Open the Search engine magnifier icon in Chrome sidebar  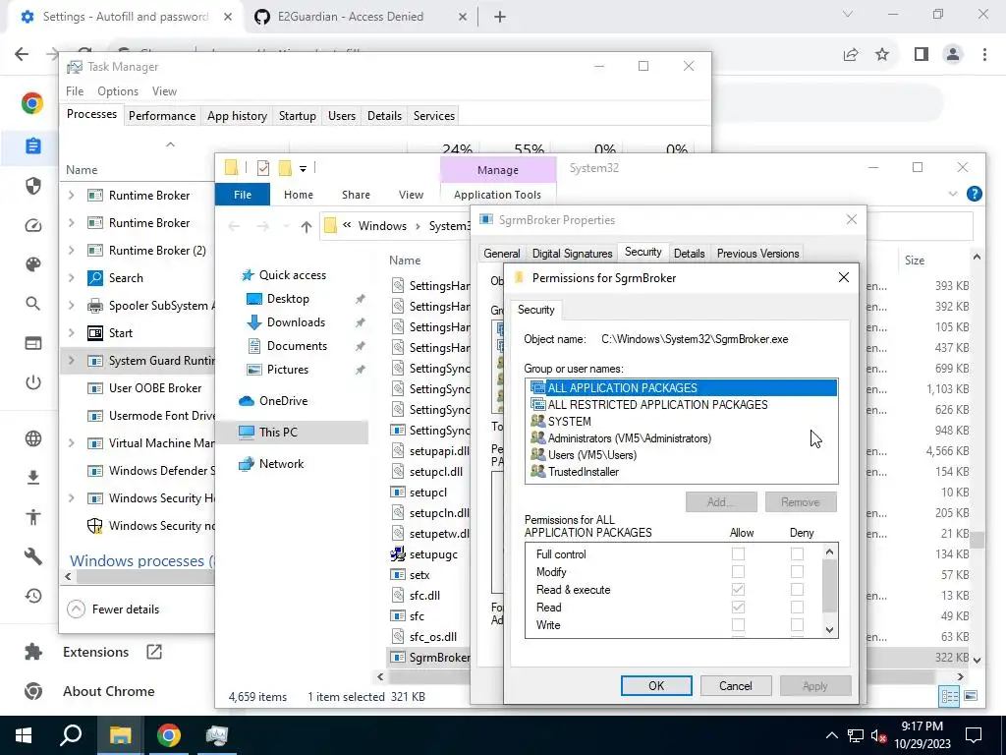coord(32,304)
